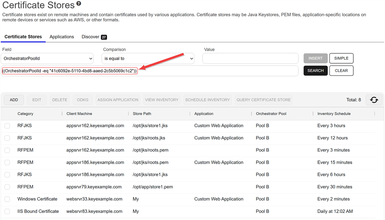The image size is (385, 220).
Task: Run the SEARCH button
Action: point(315,71)
